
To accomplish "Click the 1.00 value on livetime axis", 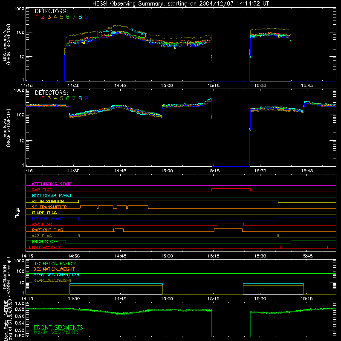I will click(x=19, y=303).
